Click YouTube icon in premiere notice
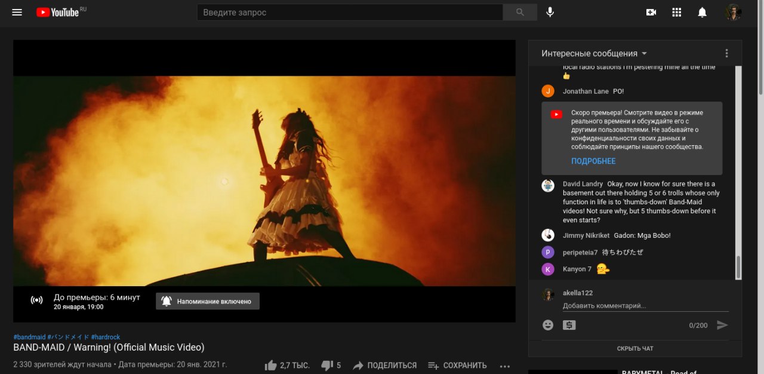This screenshot has width=764, height=374. [x=556, y=114]
